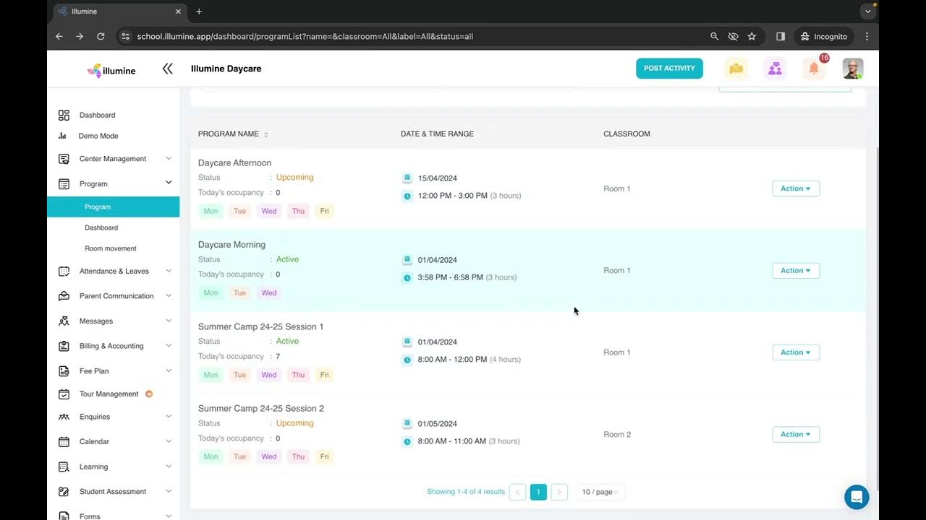
Task: Expand Attendance & Leaves menu
Action: pos(114,271)
